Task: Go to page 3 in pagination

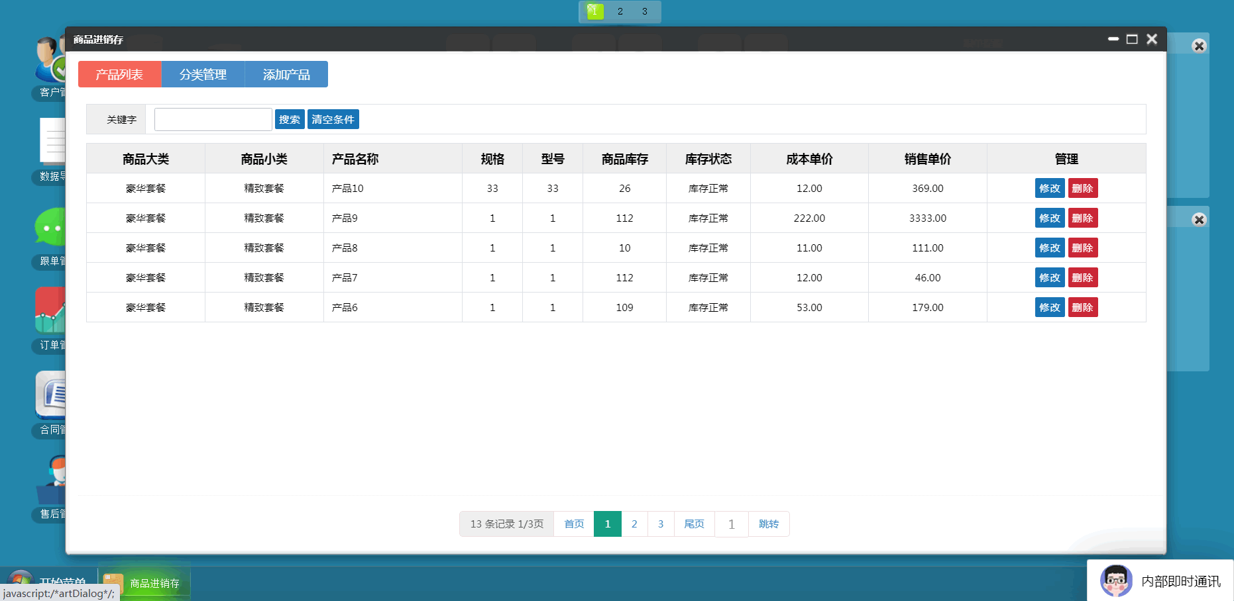Action: tap(661, 524)
